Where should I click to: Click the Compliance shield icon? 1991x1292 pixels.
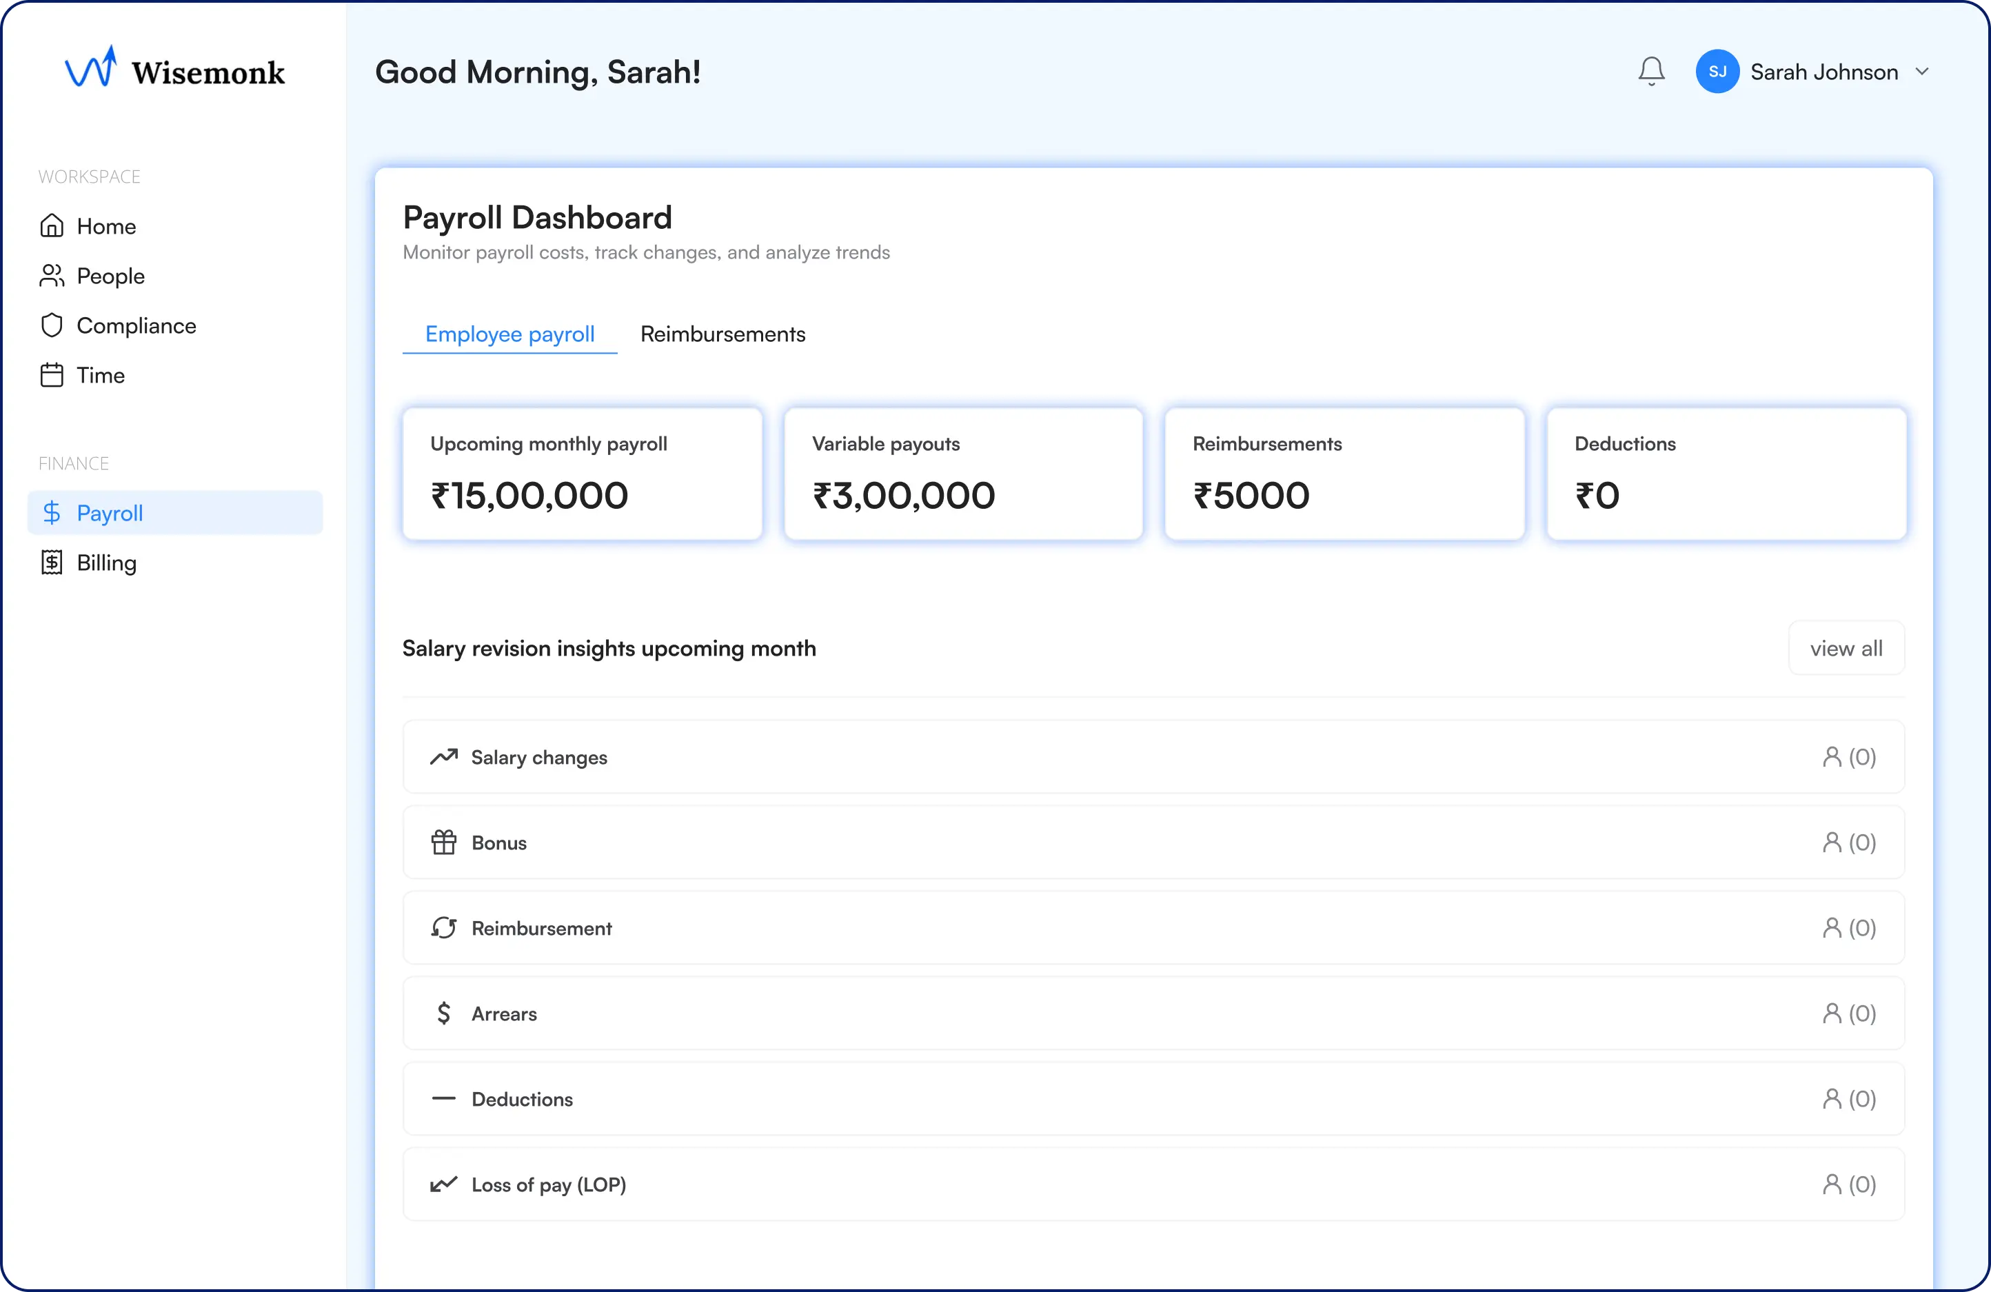(52, 325)
